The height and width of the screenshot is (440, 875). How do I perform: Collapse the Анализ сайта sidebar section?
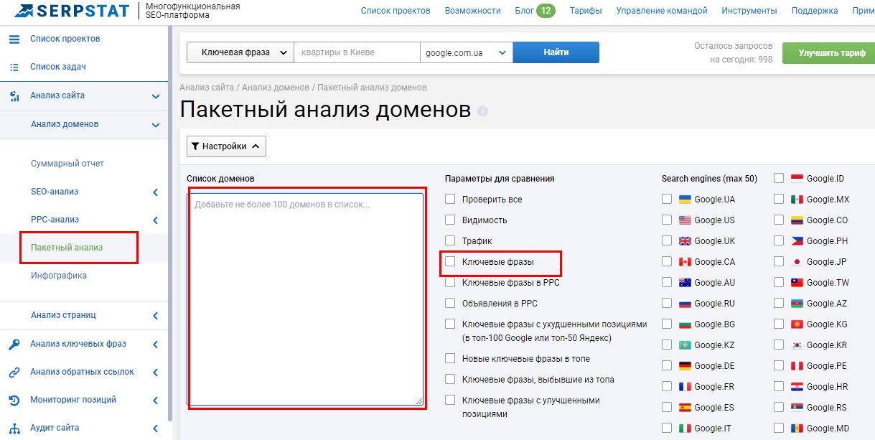pos(156,96)
